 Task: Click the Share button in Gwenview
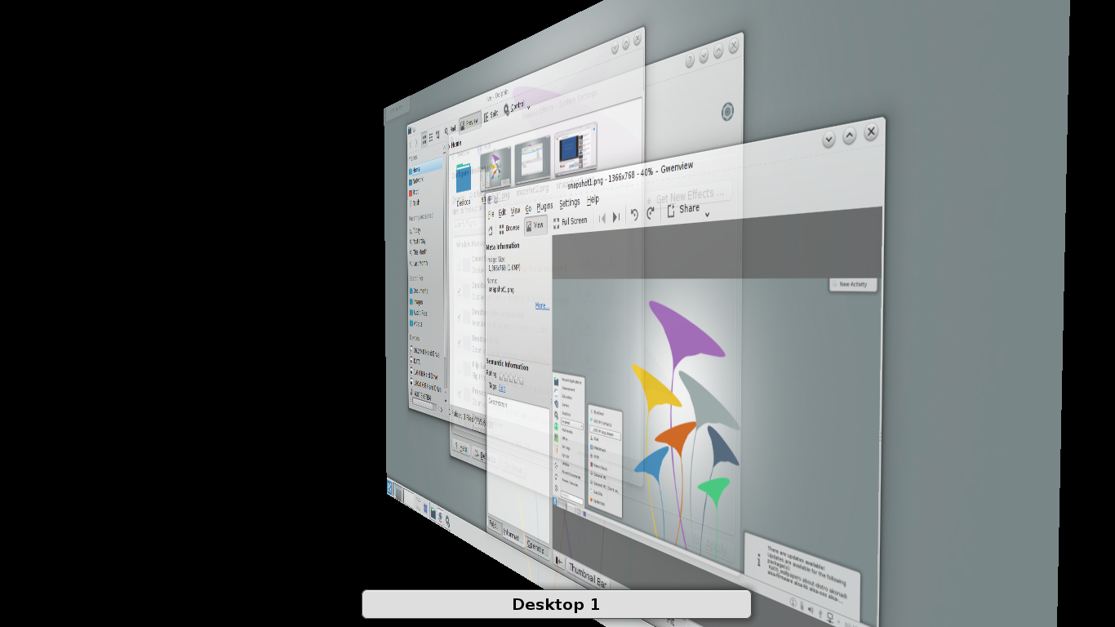pos(684,209)
